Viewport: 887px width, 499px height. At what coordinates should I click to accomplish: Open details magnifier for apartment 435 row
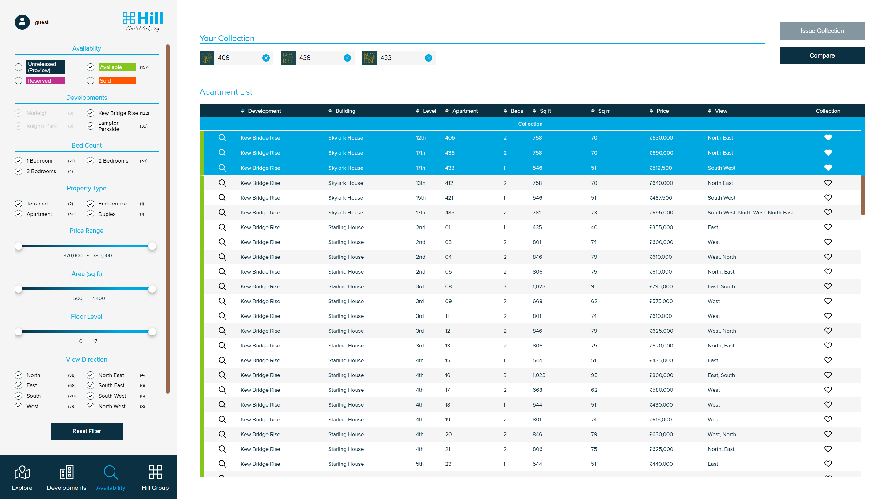point(222,213)
